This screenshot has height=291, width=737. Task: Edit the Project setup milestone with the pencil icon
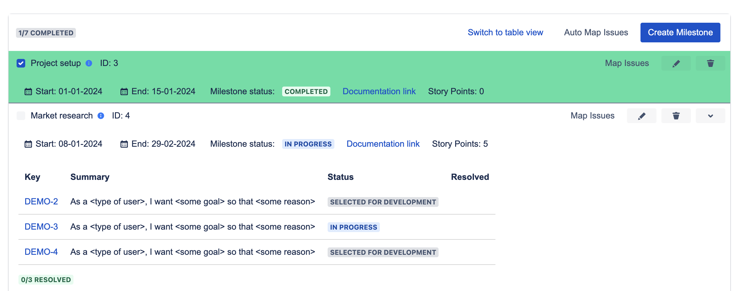[676, 63]
